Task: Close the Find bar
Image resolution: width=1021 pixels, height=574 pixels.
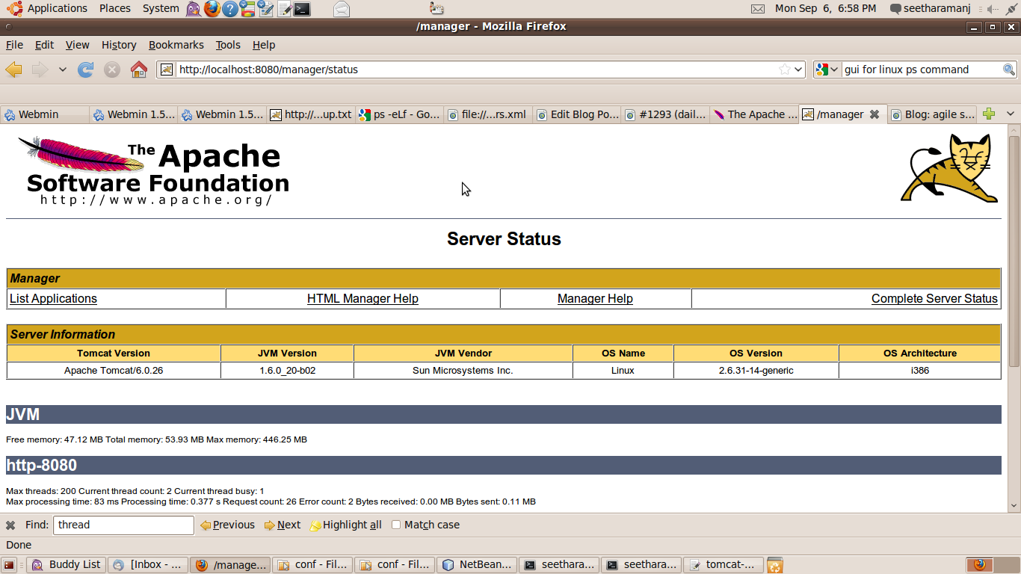Action: 10,525
